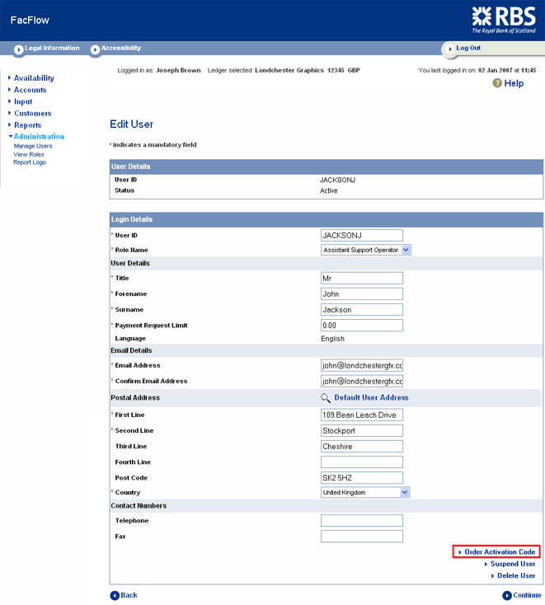Viewport: 545px width, 605px height.
Task: Click the Back arrow icon
Action: [115, 595]
